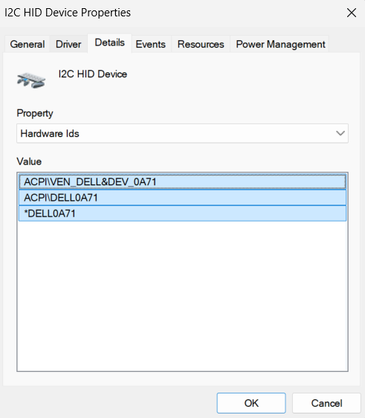The height and width of the screenshot is (418, 365).
Task: Select the ACPI\VEN_DELL&DEV_0A71 value
Action: (x=183, y=181)
